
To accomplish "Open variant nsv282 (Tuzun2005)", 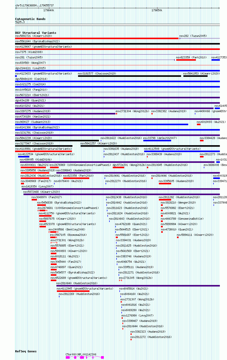I will 193,36.
